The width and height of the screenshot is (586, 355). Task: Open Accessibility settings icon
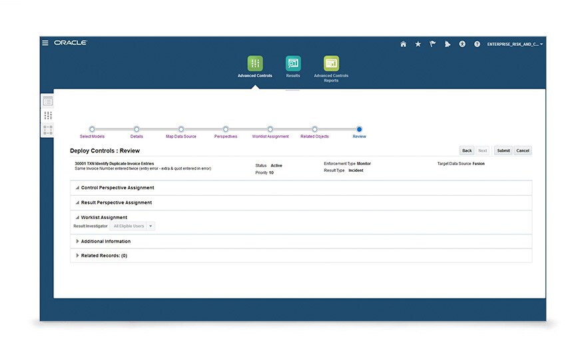(x=462, y=44)
